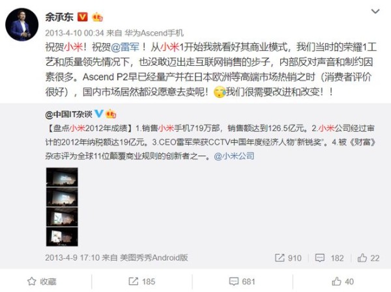Open 余承东's profile avatar
The image size is (391, 292).
pyautogui.click(x=22, y=24)
